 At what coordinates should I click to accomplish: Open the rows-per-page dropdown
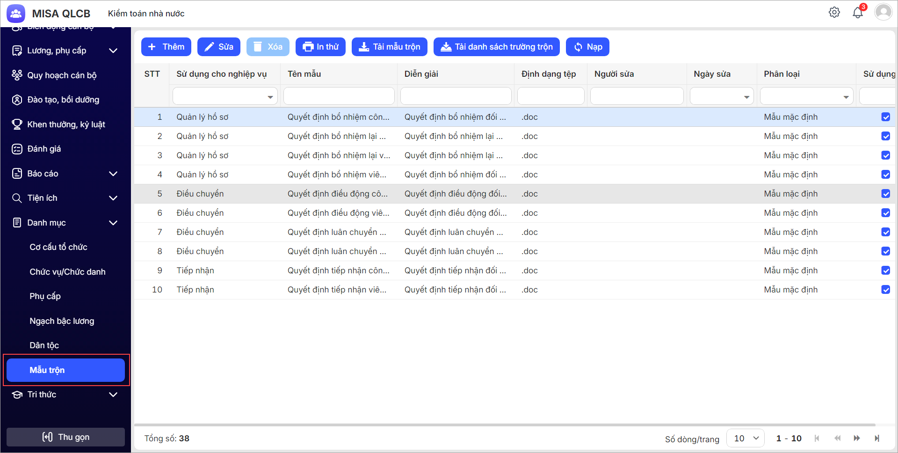pyautogui.click(x=746, y=438)
